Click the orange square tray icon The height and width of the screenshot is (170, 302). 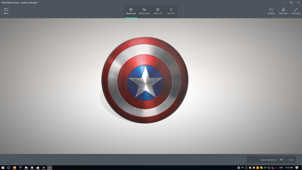coord(258,168)
